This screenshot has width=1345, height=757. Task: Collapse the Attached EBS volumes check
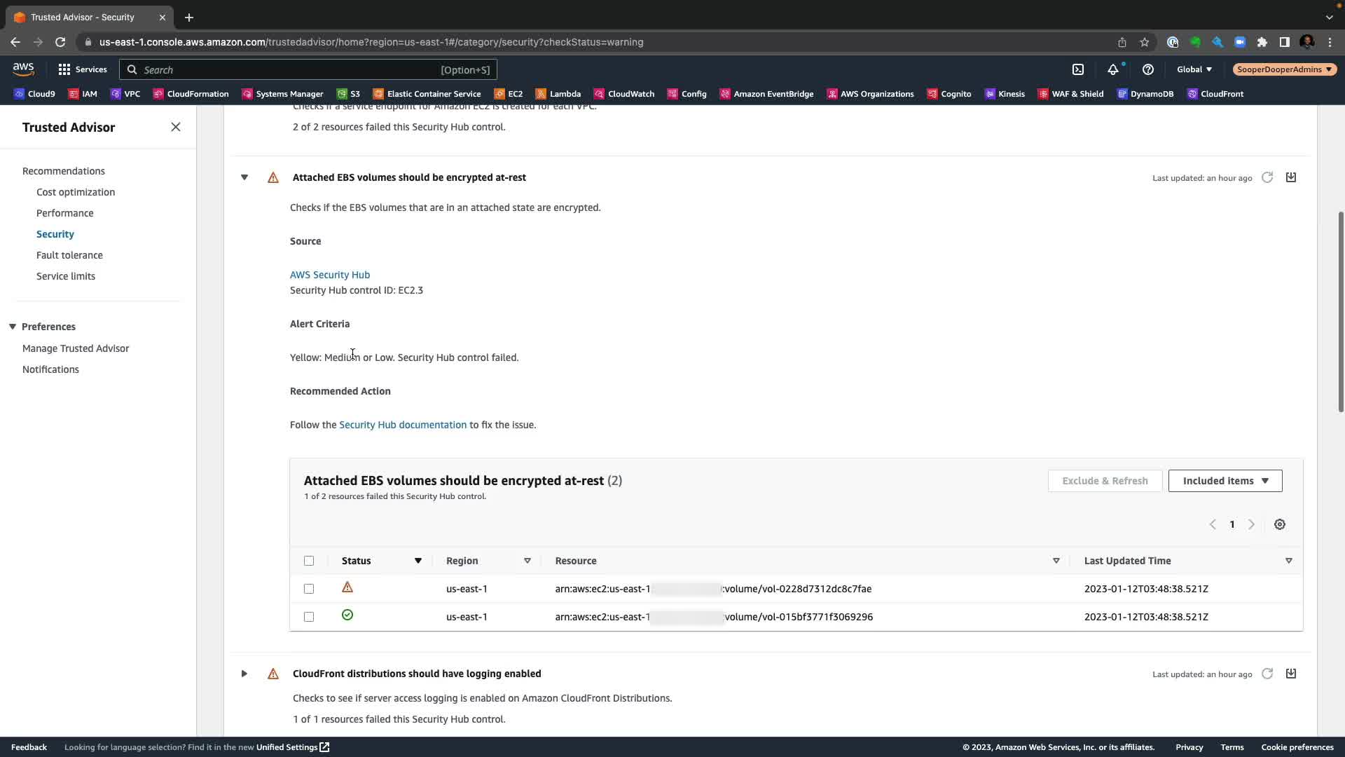pos(244,177)
